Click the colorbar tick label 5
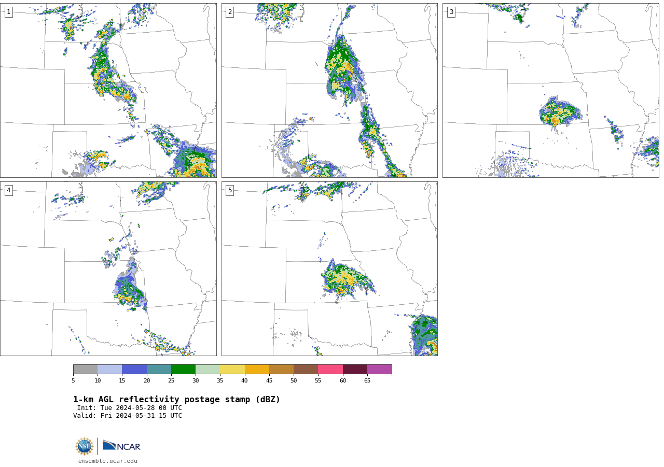Screen dimensions: 664x467 [73, 381]
